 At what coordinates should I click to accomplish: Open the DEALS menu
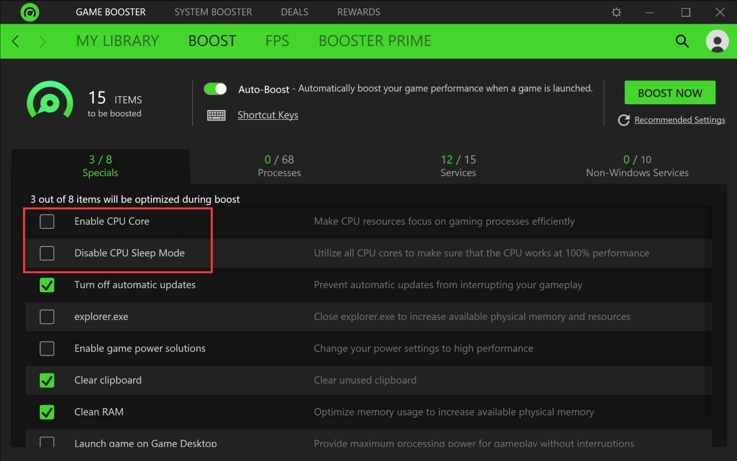point(295,12)
